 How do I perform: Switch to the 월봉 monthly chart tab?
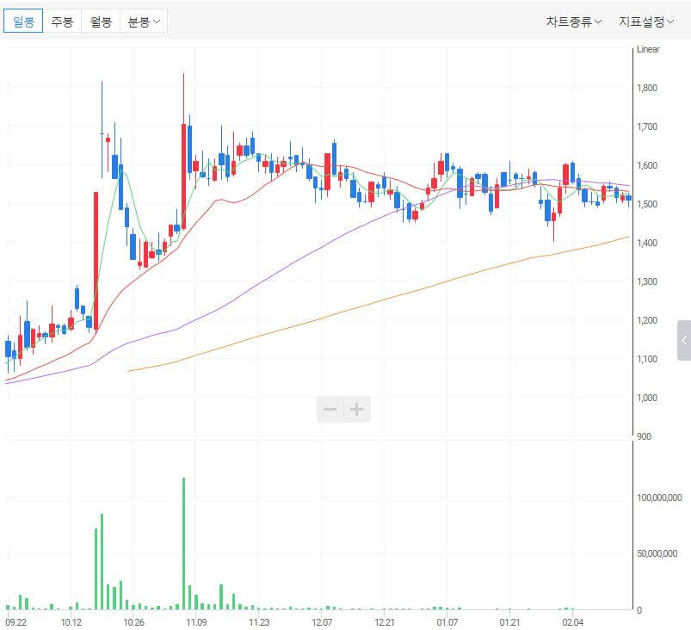(101, 22)
